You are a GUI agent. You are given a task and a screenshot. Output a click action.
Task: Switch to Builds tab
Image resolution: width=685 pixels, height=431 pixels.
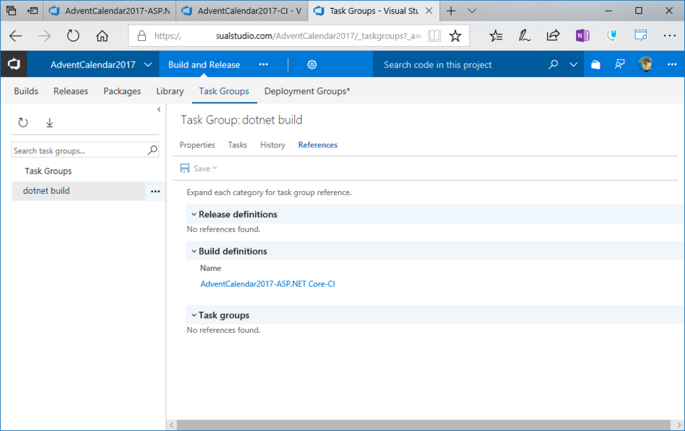coord(26,91)
